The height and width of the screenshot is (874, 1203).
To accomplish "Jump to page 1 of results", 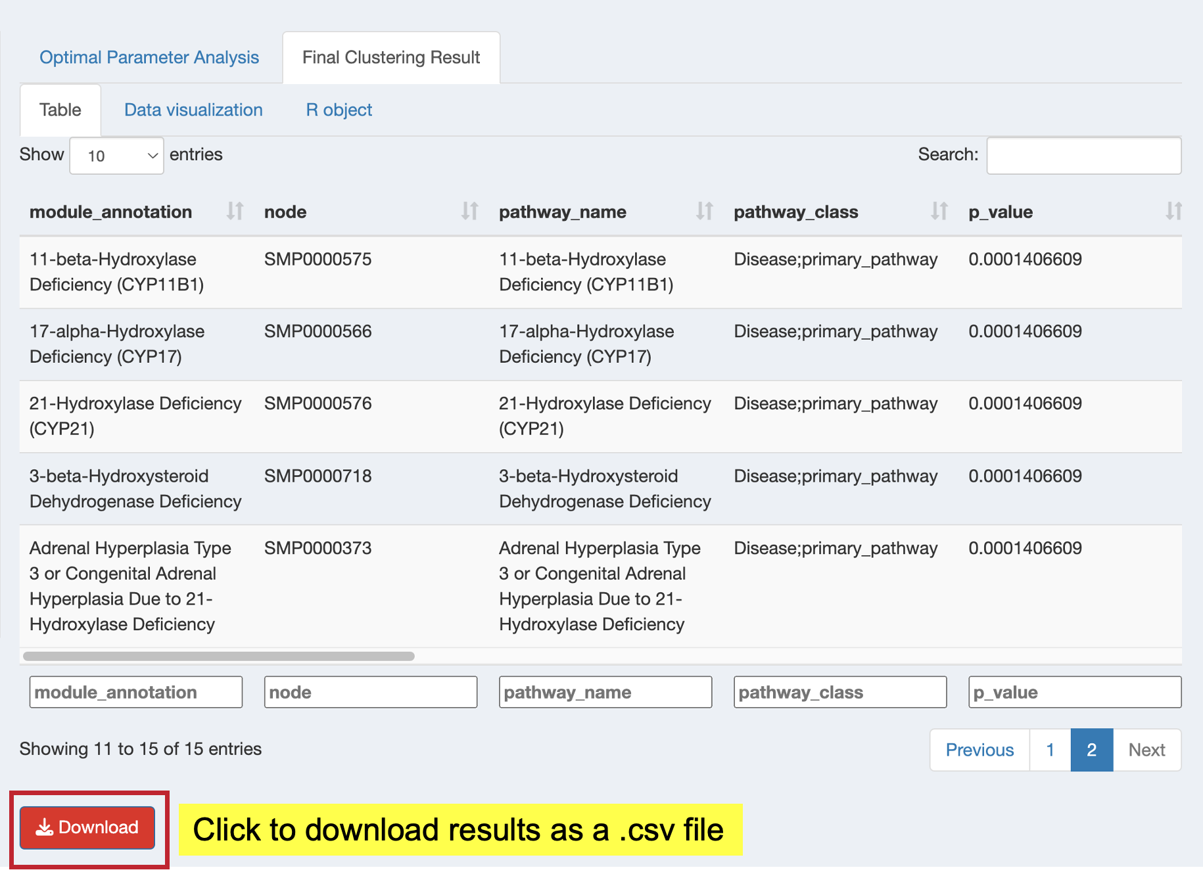I will click(1050, 750).
